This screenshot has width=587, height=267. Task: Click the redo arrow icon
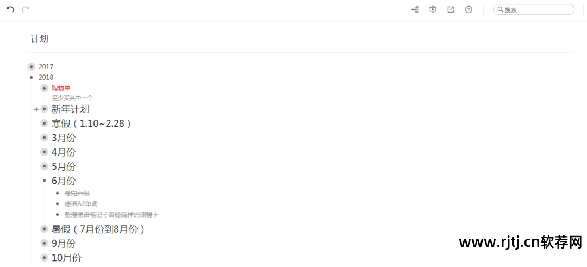click(26, 9)
